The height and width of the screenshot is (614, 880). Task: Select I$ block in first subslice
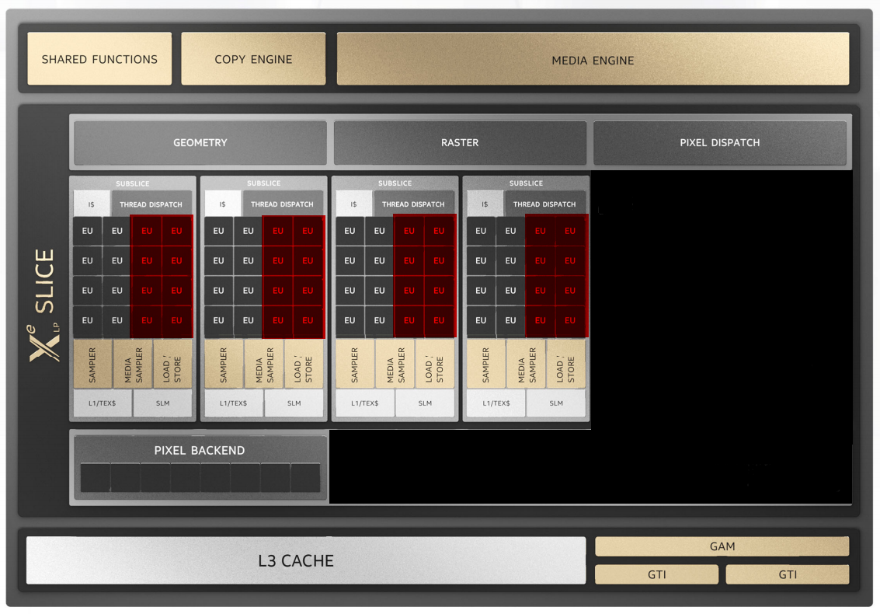[92, 204]
